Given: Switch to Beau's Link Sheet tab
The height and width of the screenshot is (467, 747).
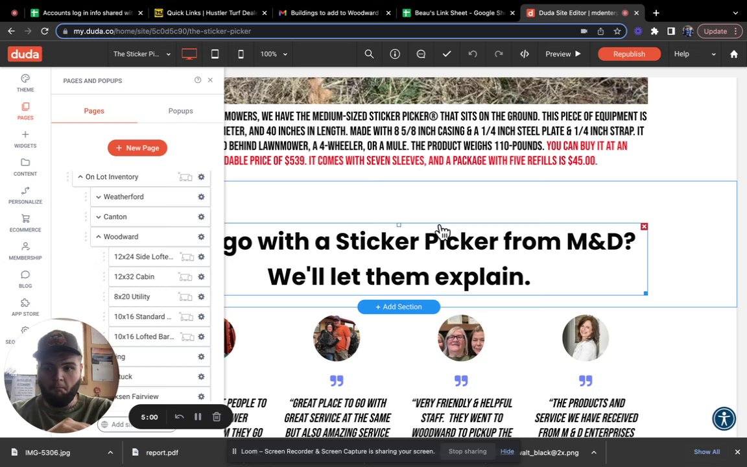Looking at the screenshot, I should point(457,13).
